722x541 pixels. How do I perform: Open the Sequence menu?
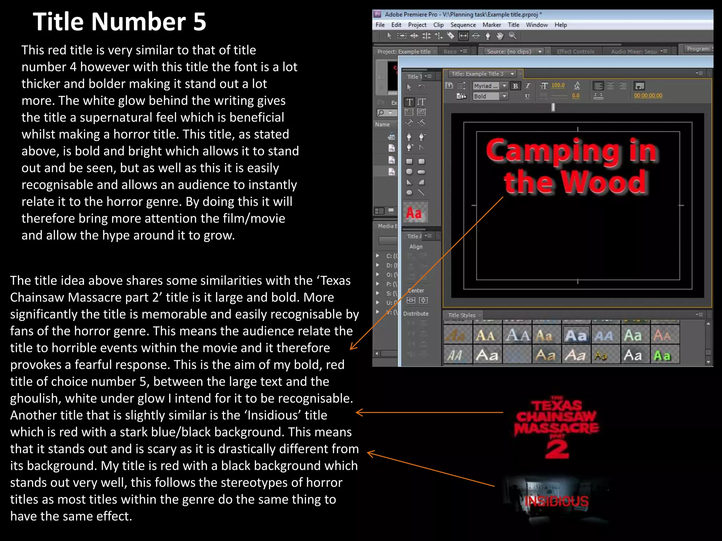[463, 25]
